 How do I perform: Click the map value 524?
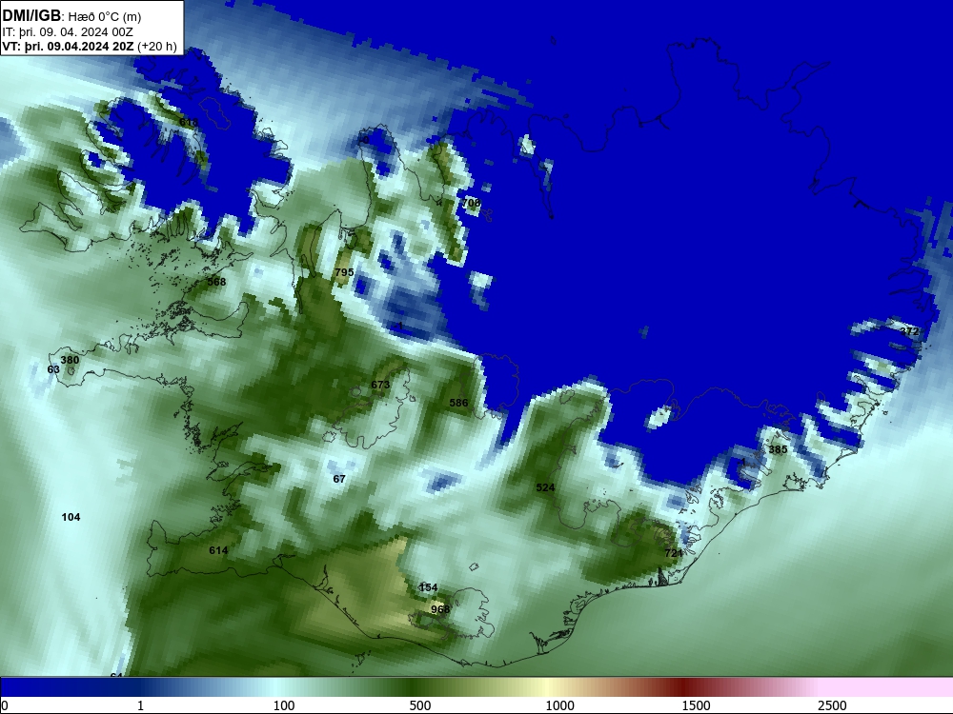click(546, 487)
